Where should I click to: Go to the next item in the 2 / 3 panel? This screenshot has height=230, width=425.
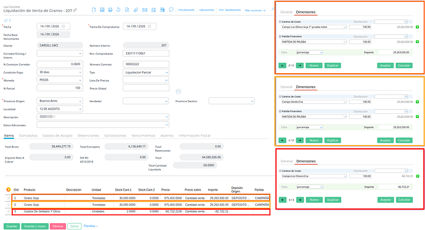click(x=299, y=65)
